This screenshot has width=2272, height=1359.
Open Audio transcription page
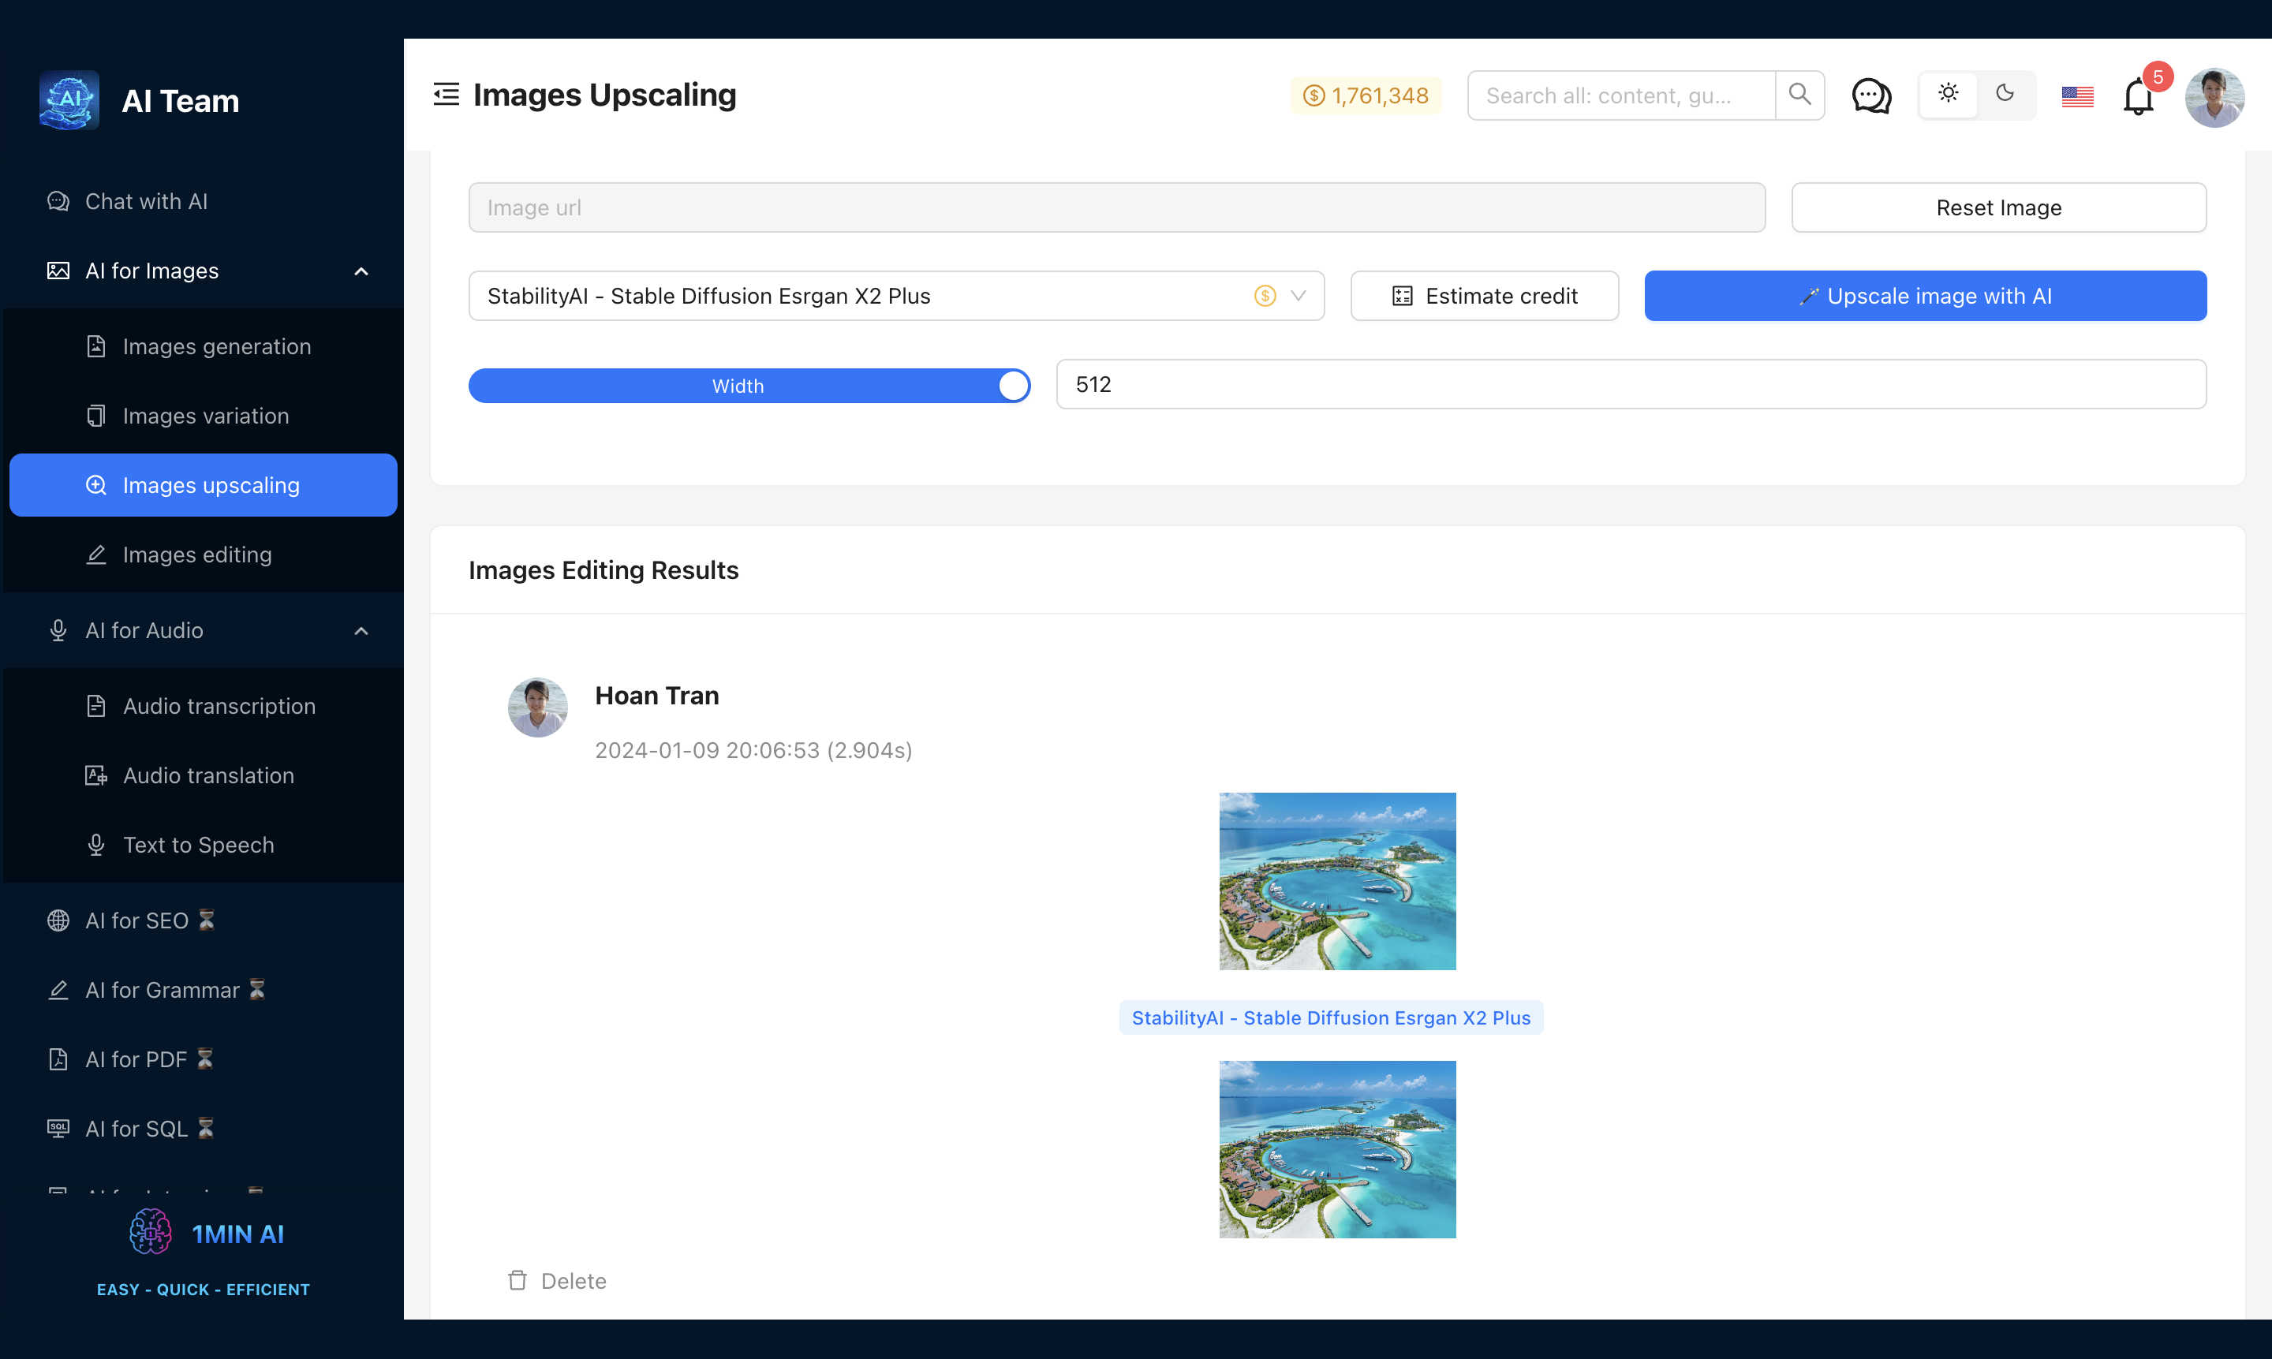[x=219, y=706]
